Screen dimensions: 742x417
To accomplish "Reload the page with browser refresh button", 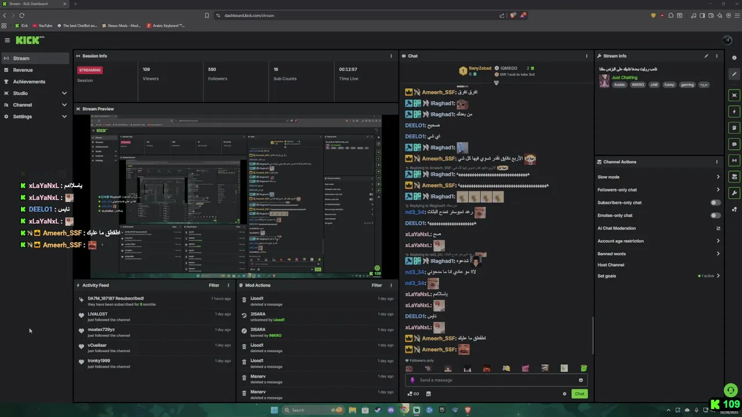I will coord(22,16).
